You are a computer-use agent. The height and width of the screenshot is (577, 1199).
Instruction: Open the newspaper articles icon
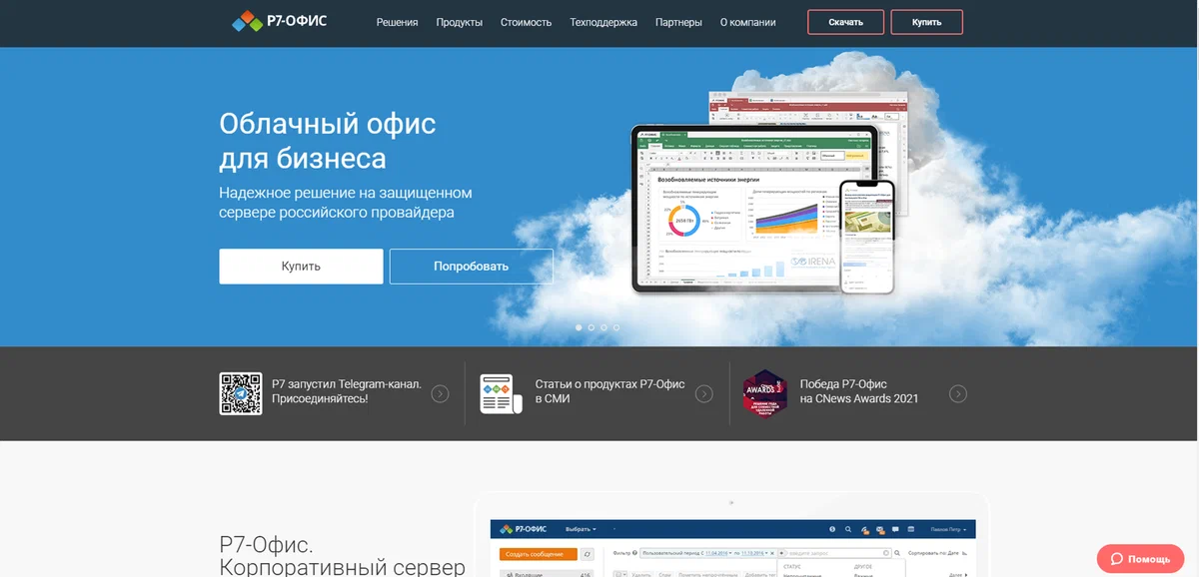[501, 393]
